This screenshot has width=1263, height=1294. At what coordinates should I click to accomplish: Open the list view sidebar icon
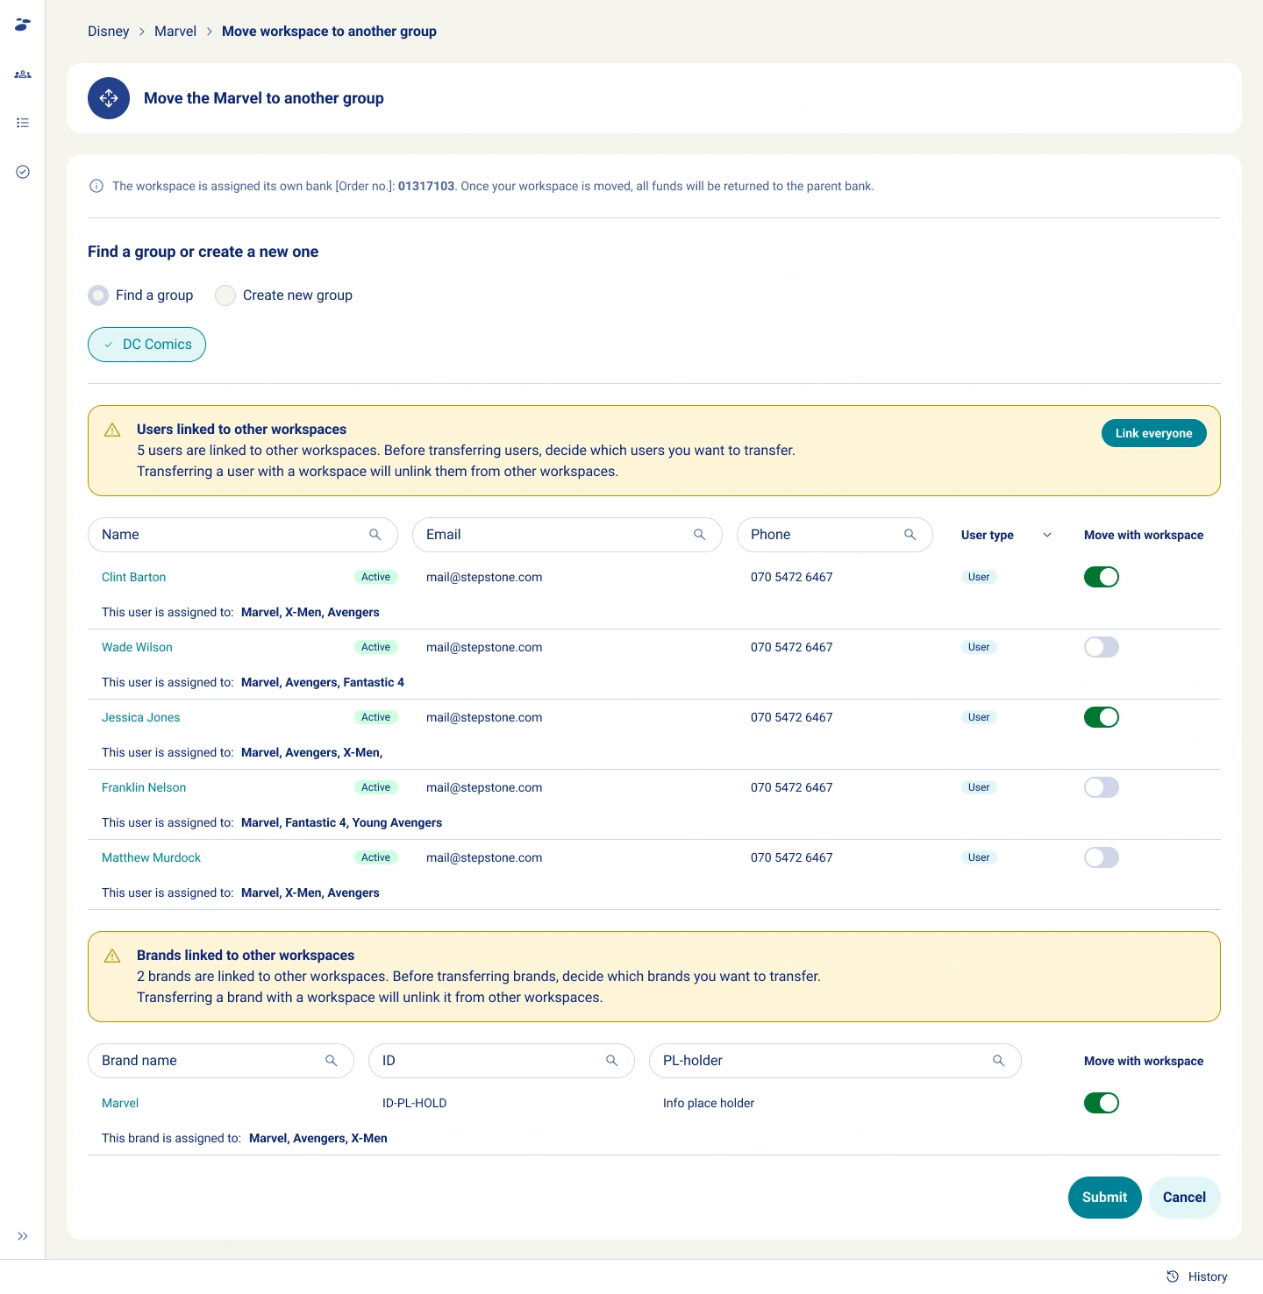(x=23, y=123)
